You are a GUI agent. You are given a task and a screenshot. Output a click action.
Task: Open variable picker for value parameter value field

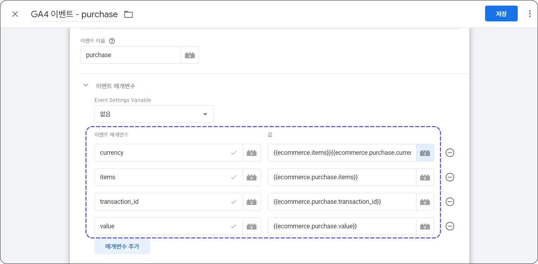point(425,226)
